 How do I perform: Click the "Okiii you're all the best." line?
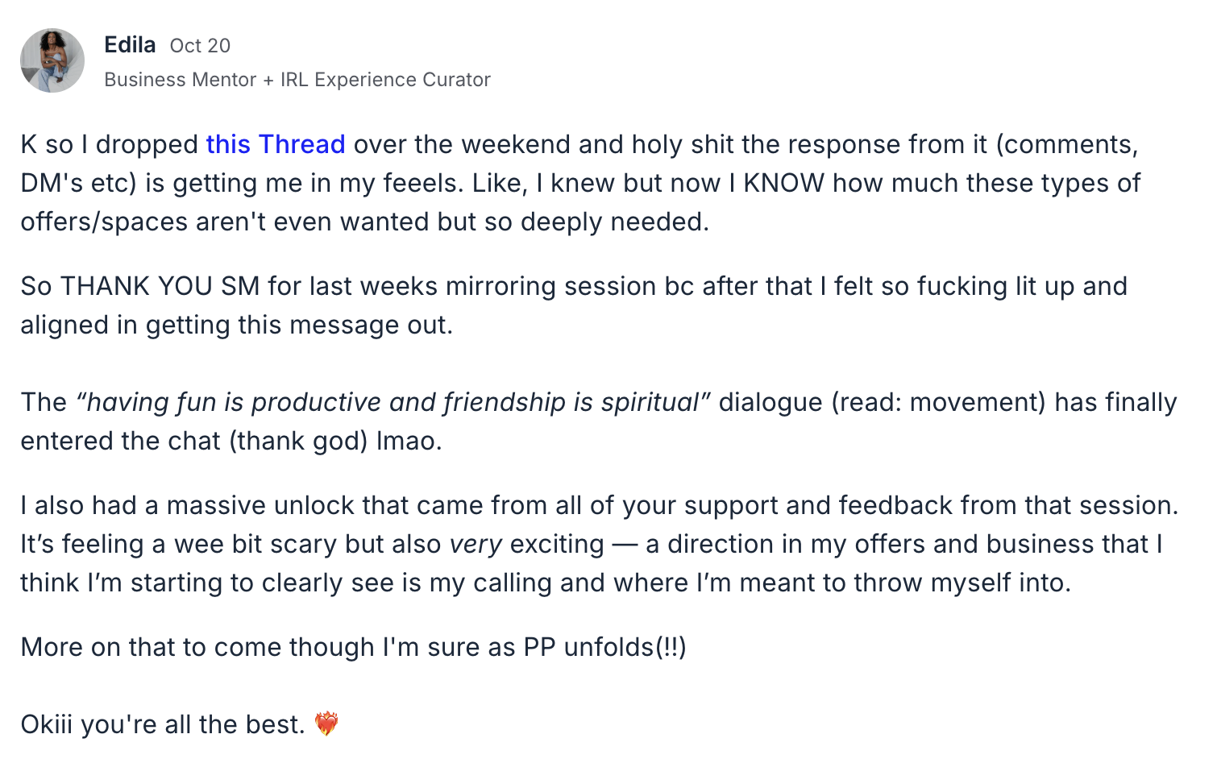click(163, 724)
